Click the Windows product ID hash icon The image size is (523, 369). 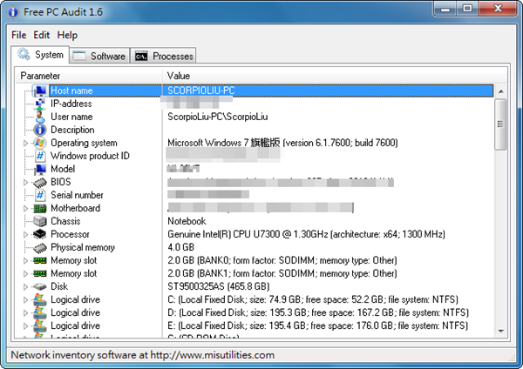click(40, 156)
